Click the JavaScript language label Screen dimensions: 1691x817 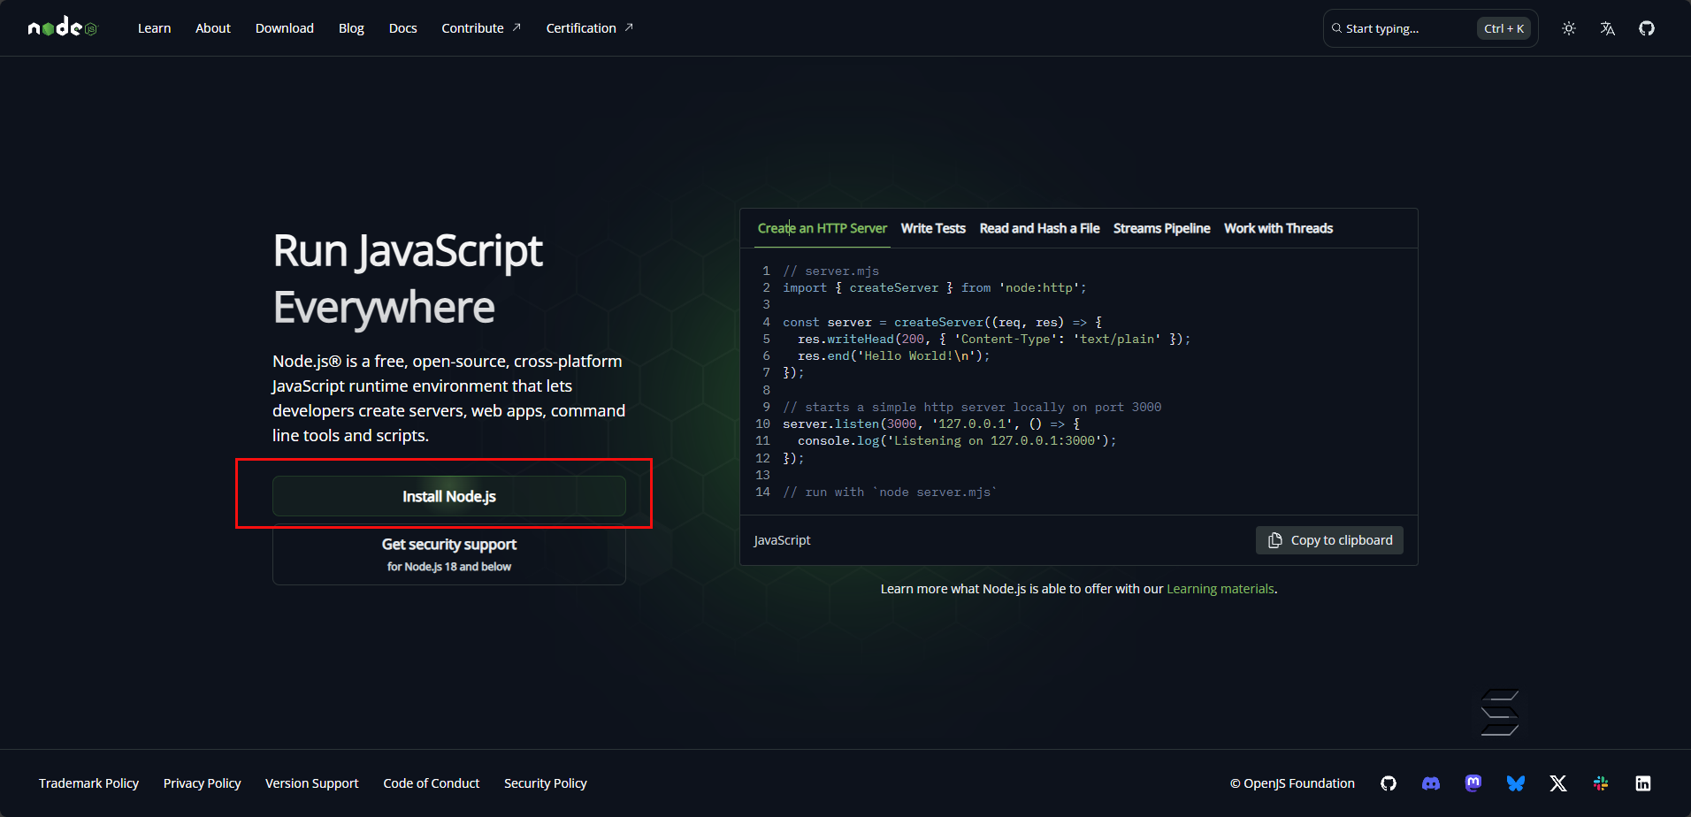[782, 540]
